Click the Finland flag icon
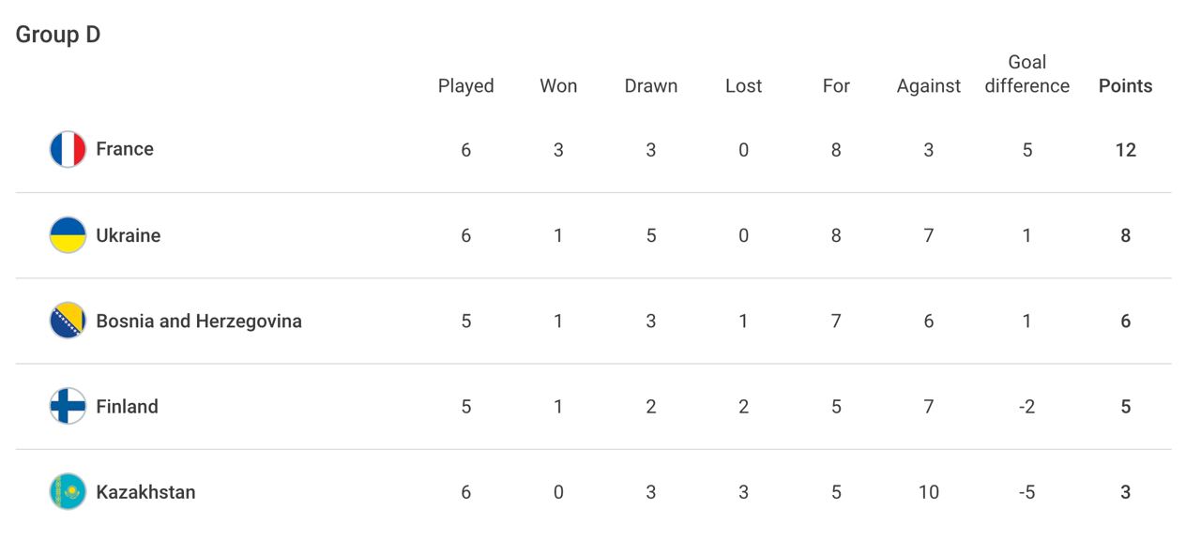 (x=68, y=406)
